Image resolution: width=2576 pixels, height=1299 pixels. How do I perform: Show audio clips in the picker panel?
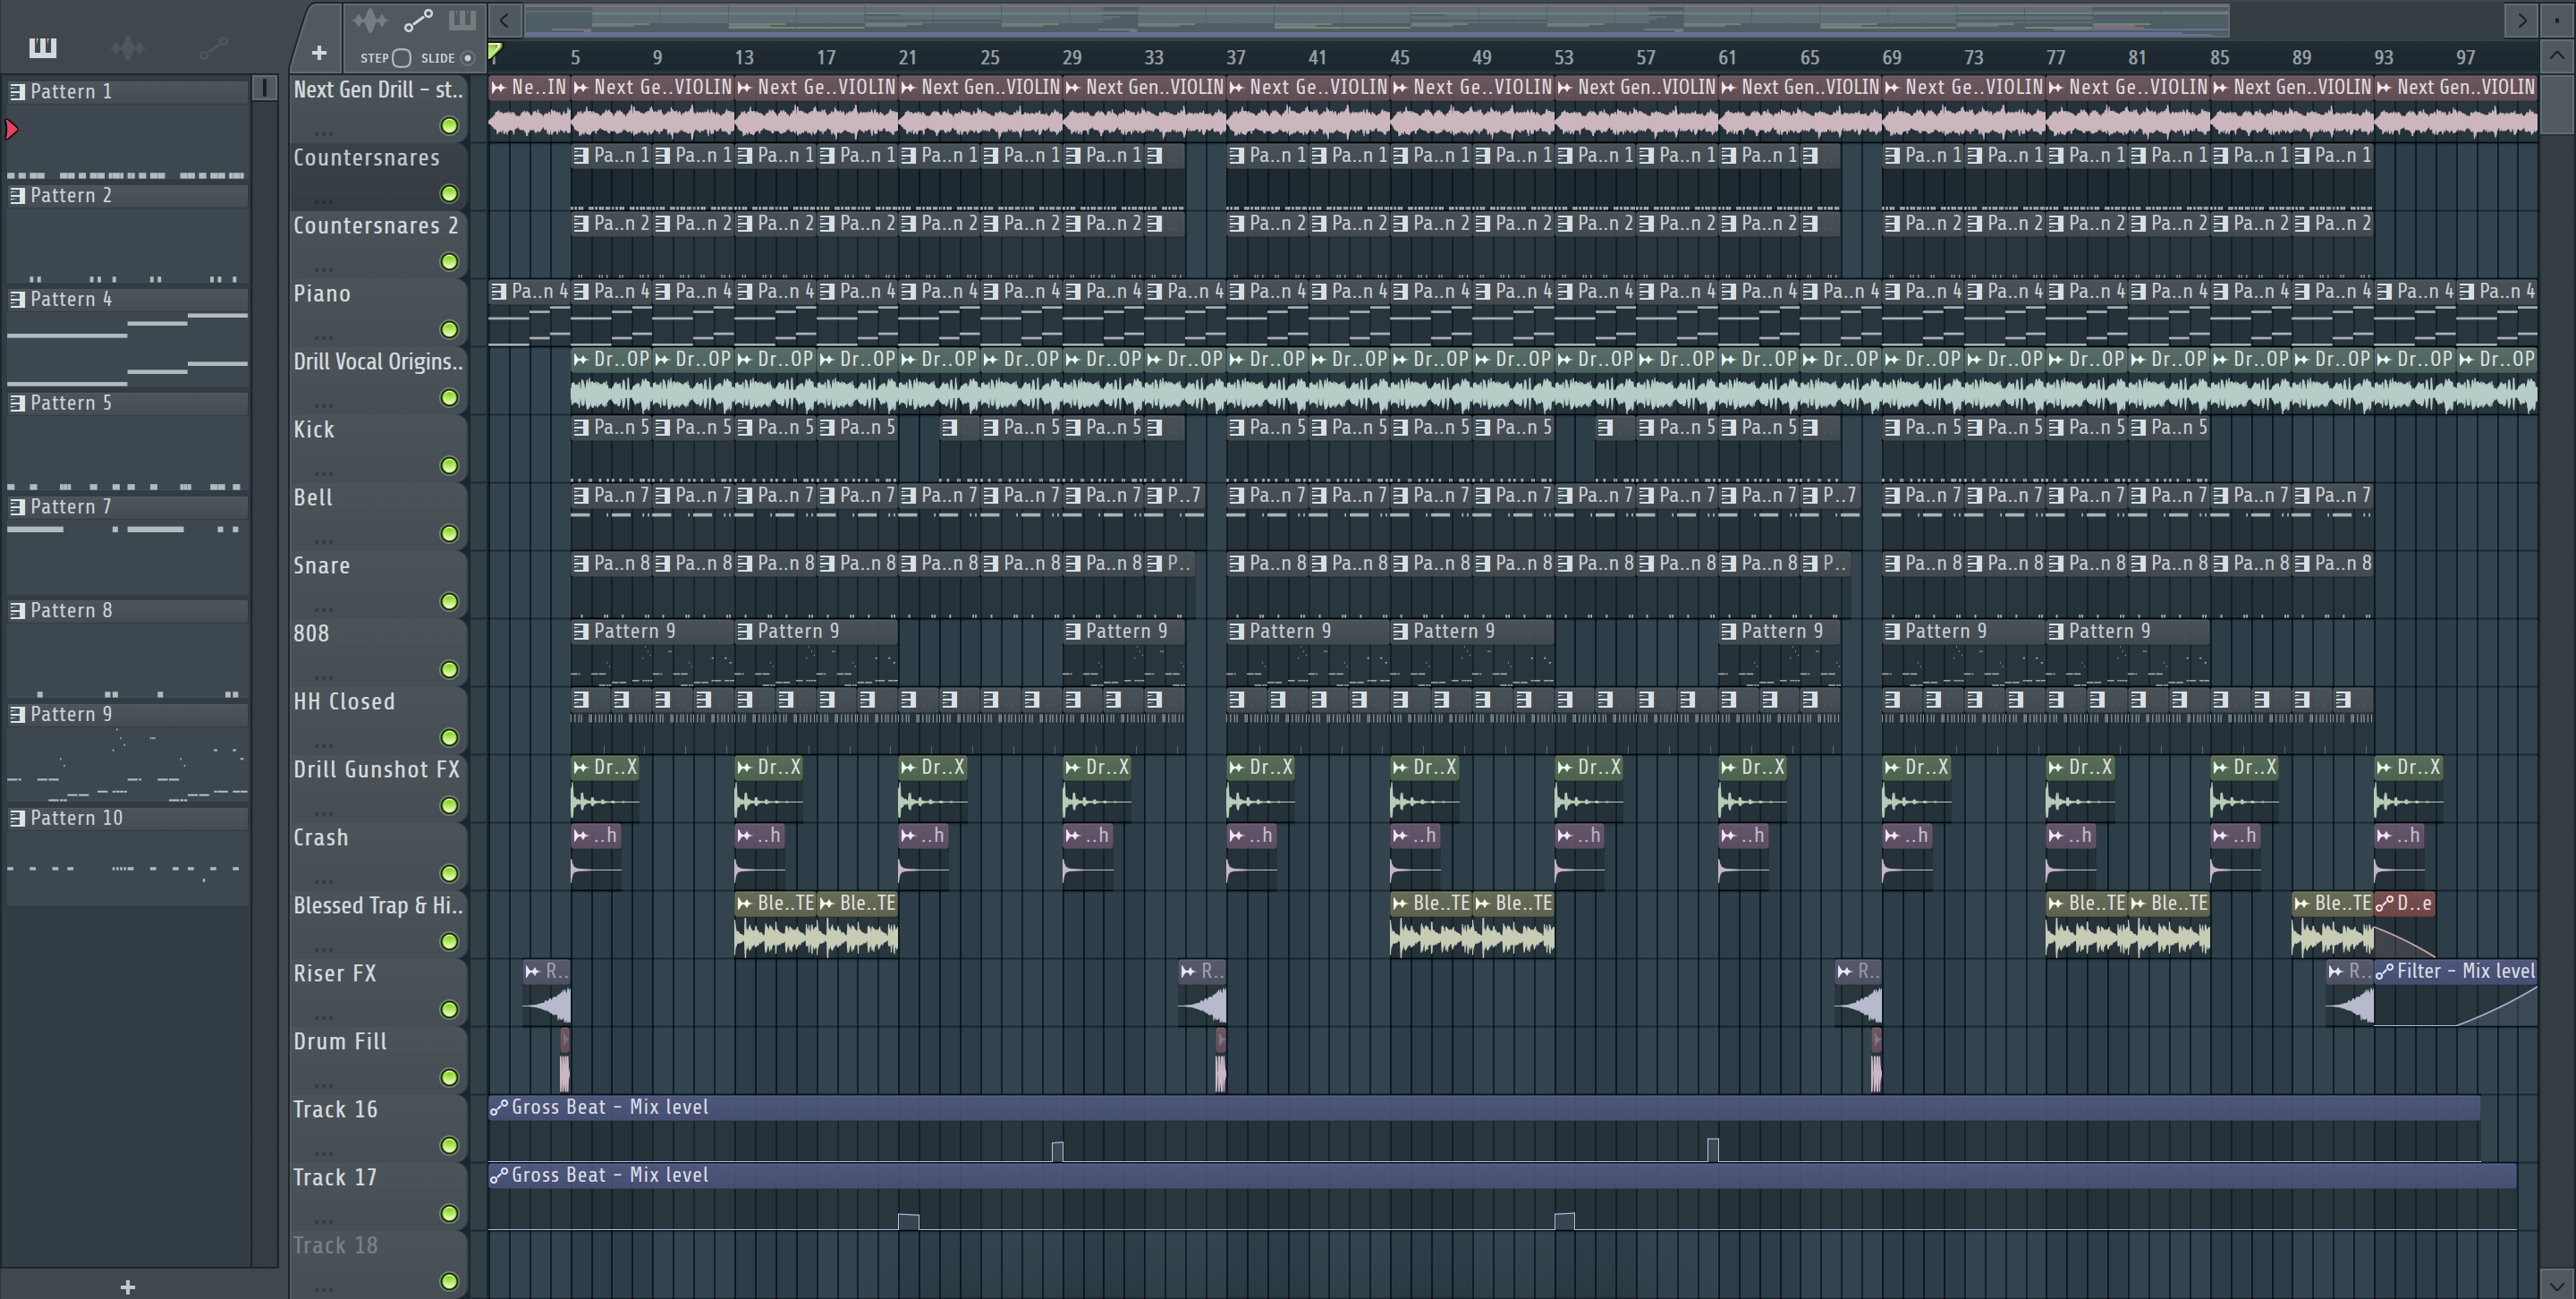point(127,47)
